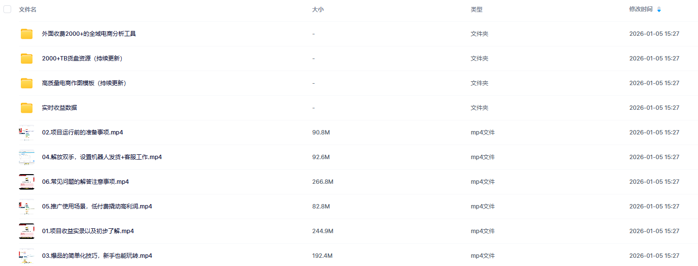
Task: Toggle sort arrow next to 修改时间
Action: tap(659, 9)
